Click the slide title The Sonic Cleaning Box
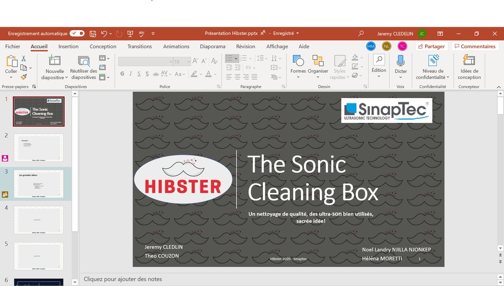Screen dimensions: 504x286 coord(313,178)
